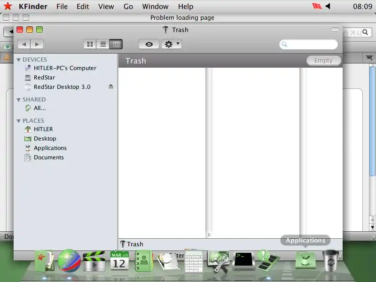Open the red star documents dock icon
The image size is (376, 282).
pos(45,261)
